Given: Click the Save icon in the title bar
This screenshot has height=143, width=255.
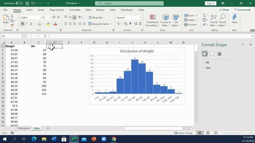Looking at the screenshot, I should [27, 3].
